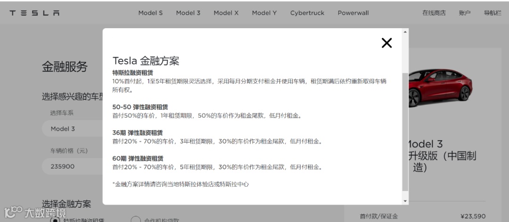Click the Tesla logo
Image resolution: width=509 pixels, height=222 pixels.
pyautogui.click(x=34, y=13)
